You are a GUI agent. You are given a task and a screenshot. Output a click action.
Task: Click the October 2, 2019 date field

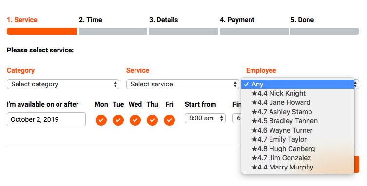(x=46, y=119)
